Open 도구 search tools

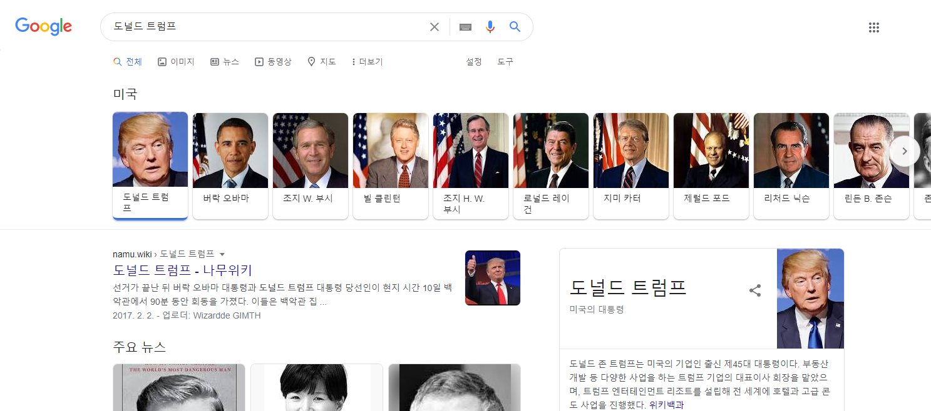(x=505, y=62)
